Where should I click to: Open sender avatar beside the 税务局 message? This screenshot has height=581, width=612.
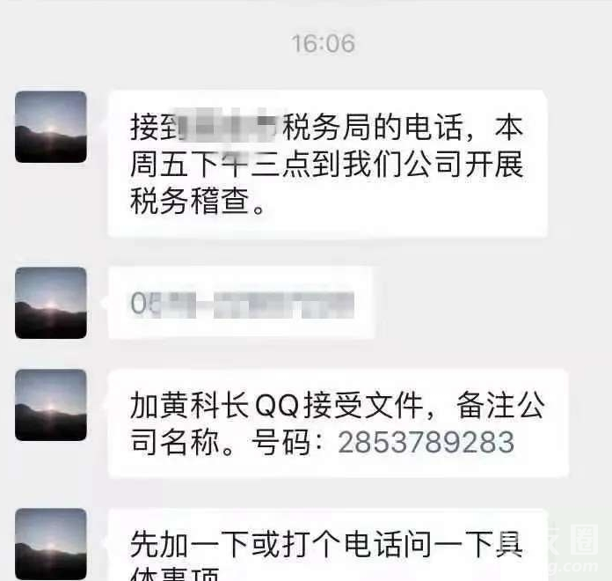tap(51, 127)
